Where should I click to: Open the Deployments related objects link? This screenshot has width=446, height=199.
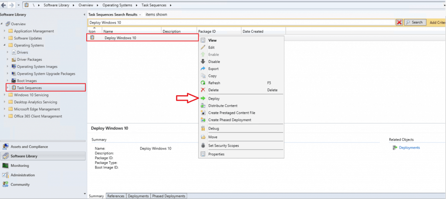point(409,148)
